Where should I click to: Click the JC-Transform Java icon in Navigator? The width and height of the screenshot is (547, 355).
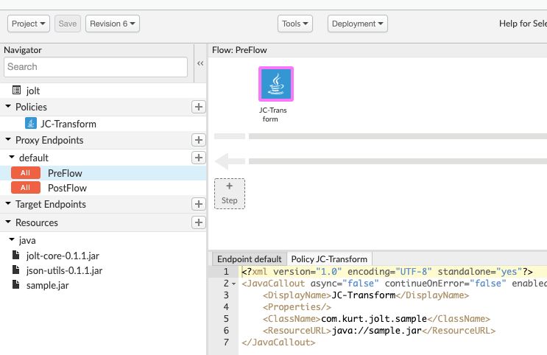[x=31, y=123]
